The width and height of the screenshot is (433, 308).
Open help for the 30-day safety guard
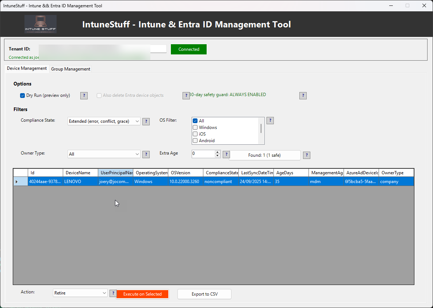click(x=303, y=95)
